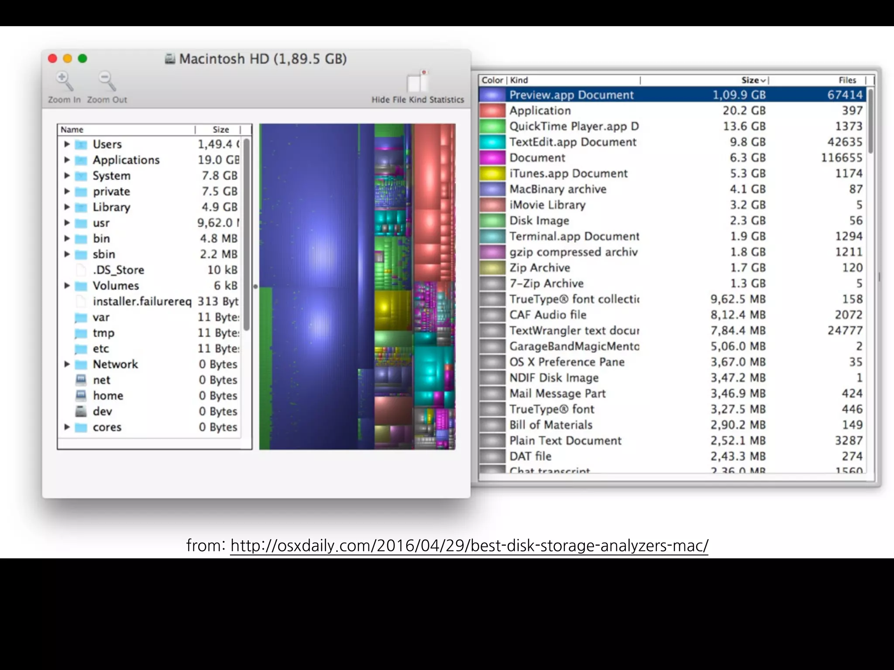Select the System folder icon

[81, 176]
